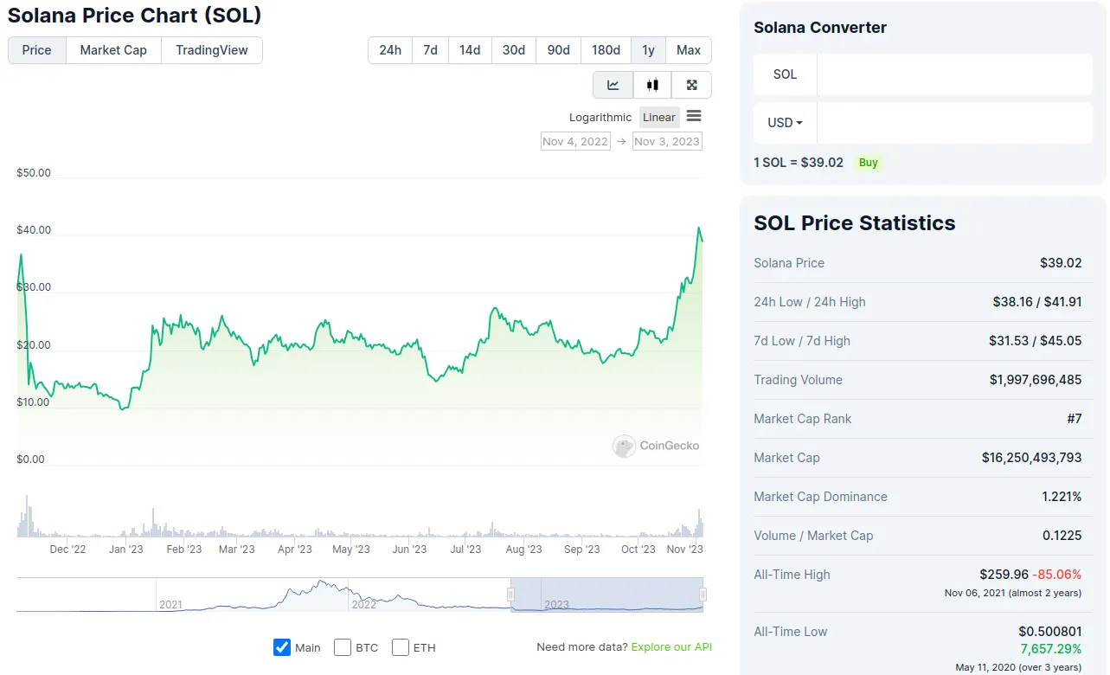Image resolution: width=1110 pixels, height=675 pixels.
Task: Switch to the Market Cap tab
Action: (113, 50)
